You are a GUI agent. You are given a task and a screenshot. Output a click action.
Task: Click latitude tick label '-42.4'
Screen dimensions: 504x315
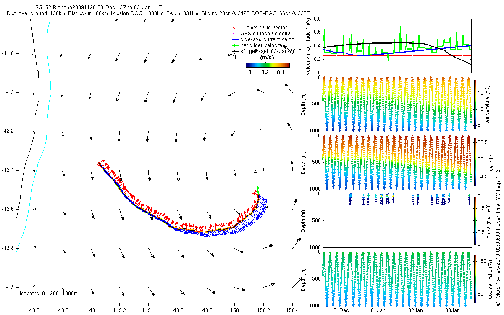coord(8,170)
